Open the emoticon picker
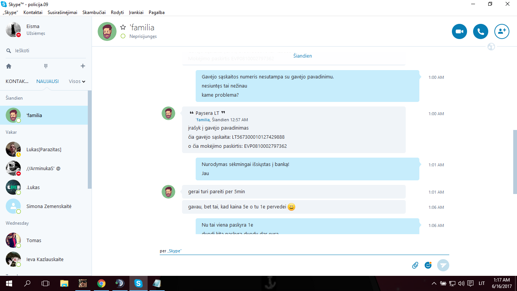The width and height of the screenshot is (517, 291). 428,265
